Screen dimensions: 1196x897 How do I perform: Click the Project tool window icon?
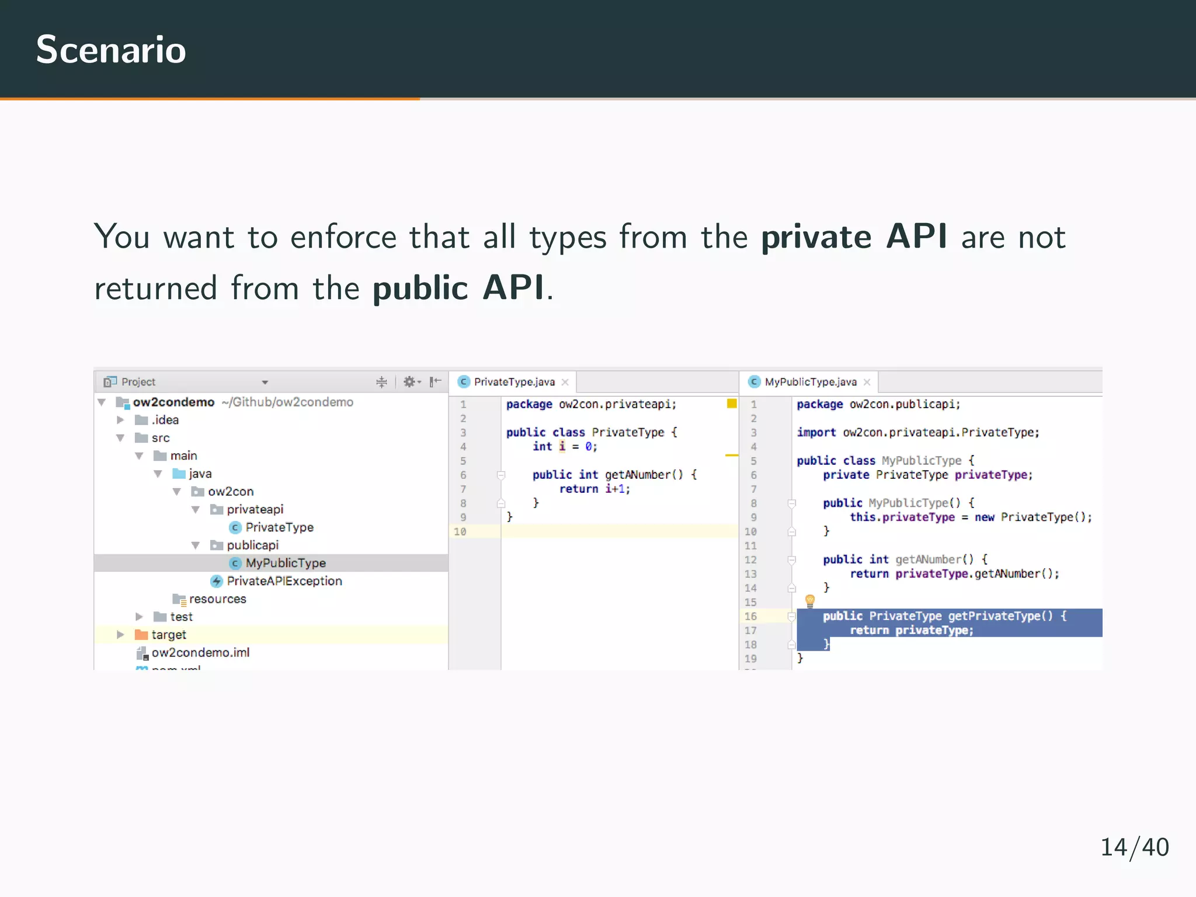[110, 382]
